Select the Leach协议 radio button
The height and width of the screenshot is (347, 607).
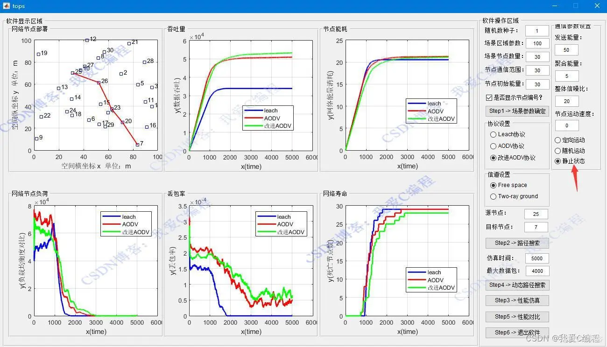click(493, 134)
